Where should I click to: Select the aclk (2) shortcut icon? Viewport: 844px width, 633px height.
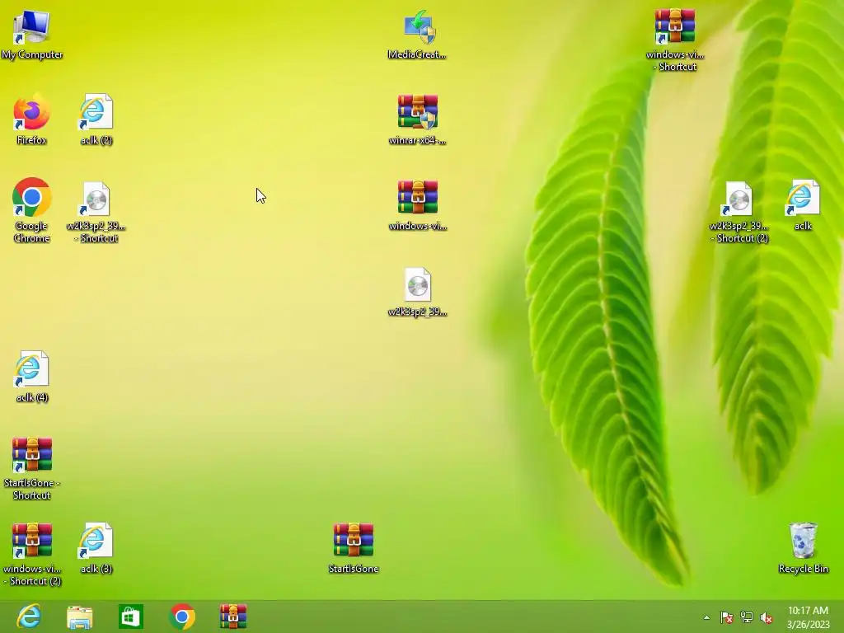(x=96, y=120)
